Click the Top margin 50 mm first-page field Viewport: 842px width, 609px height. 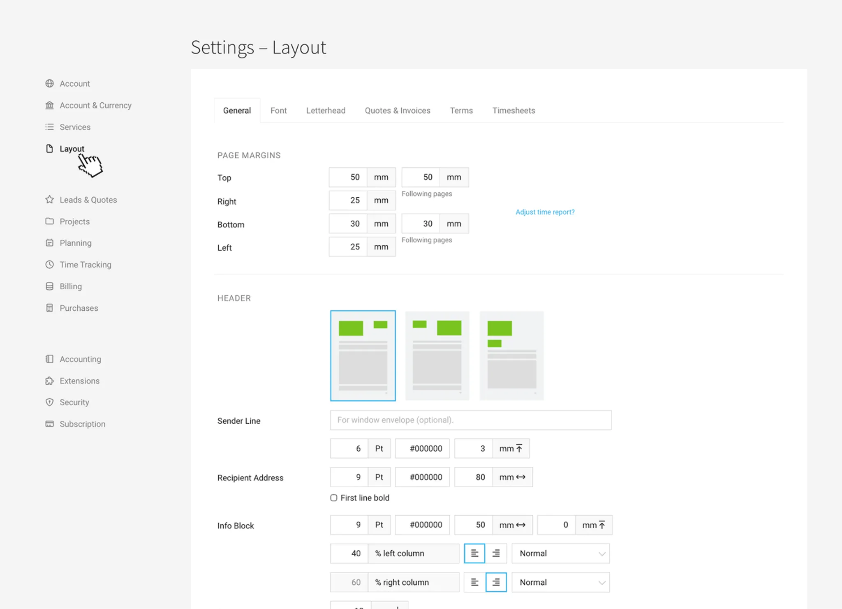348,177
